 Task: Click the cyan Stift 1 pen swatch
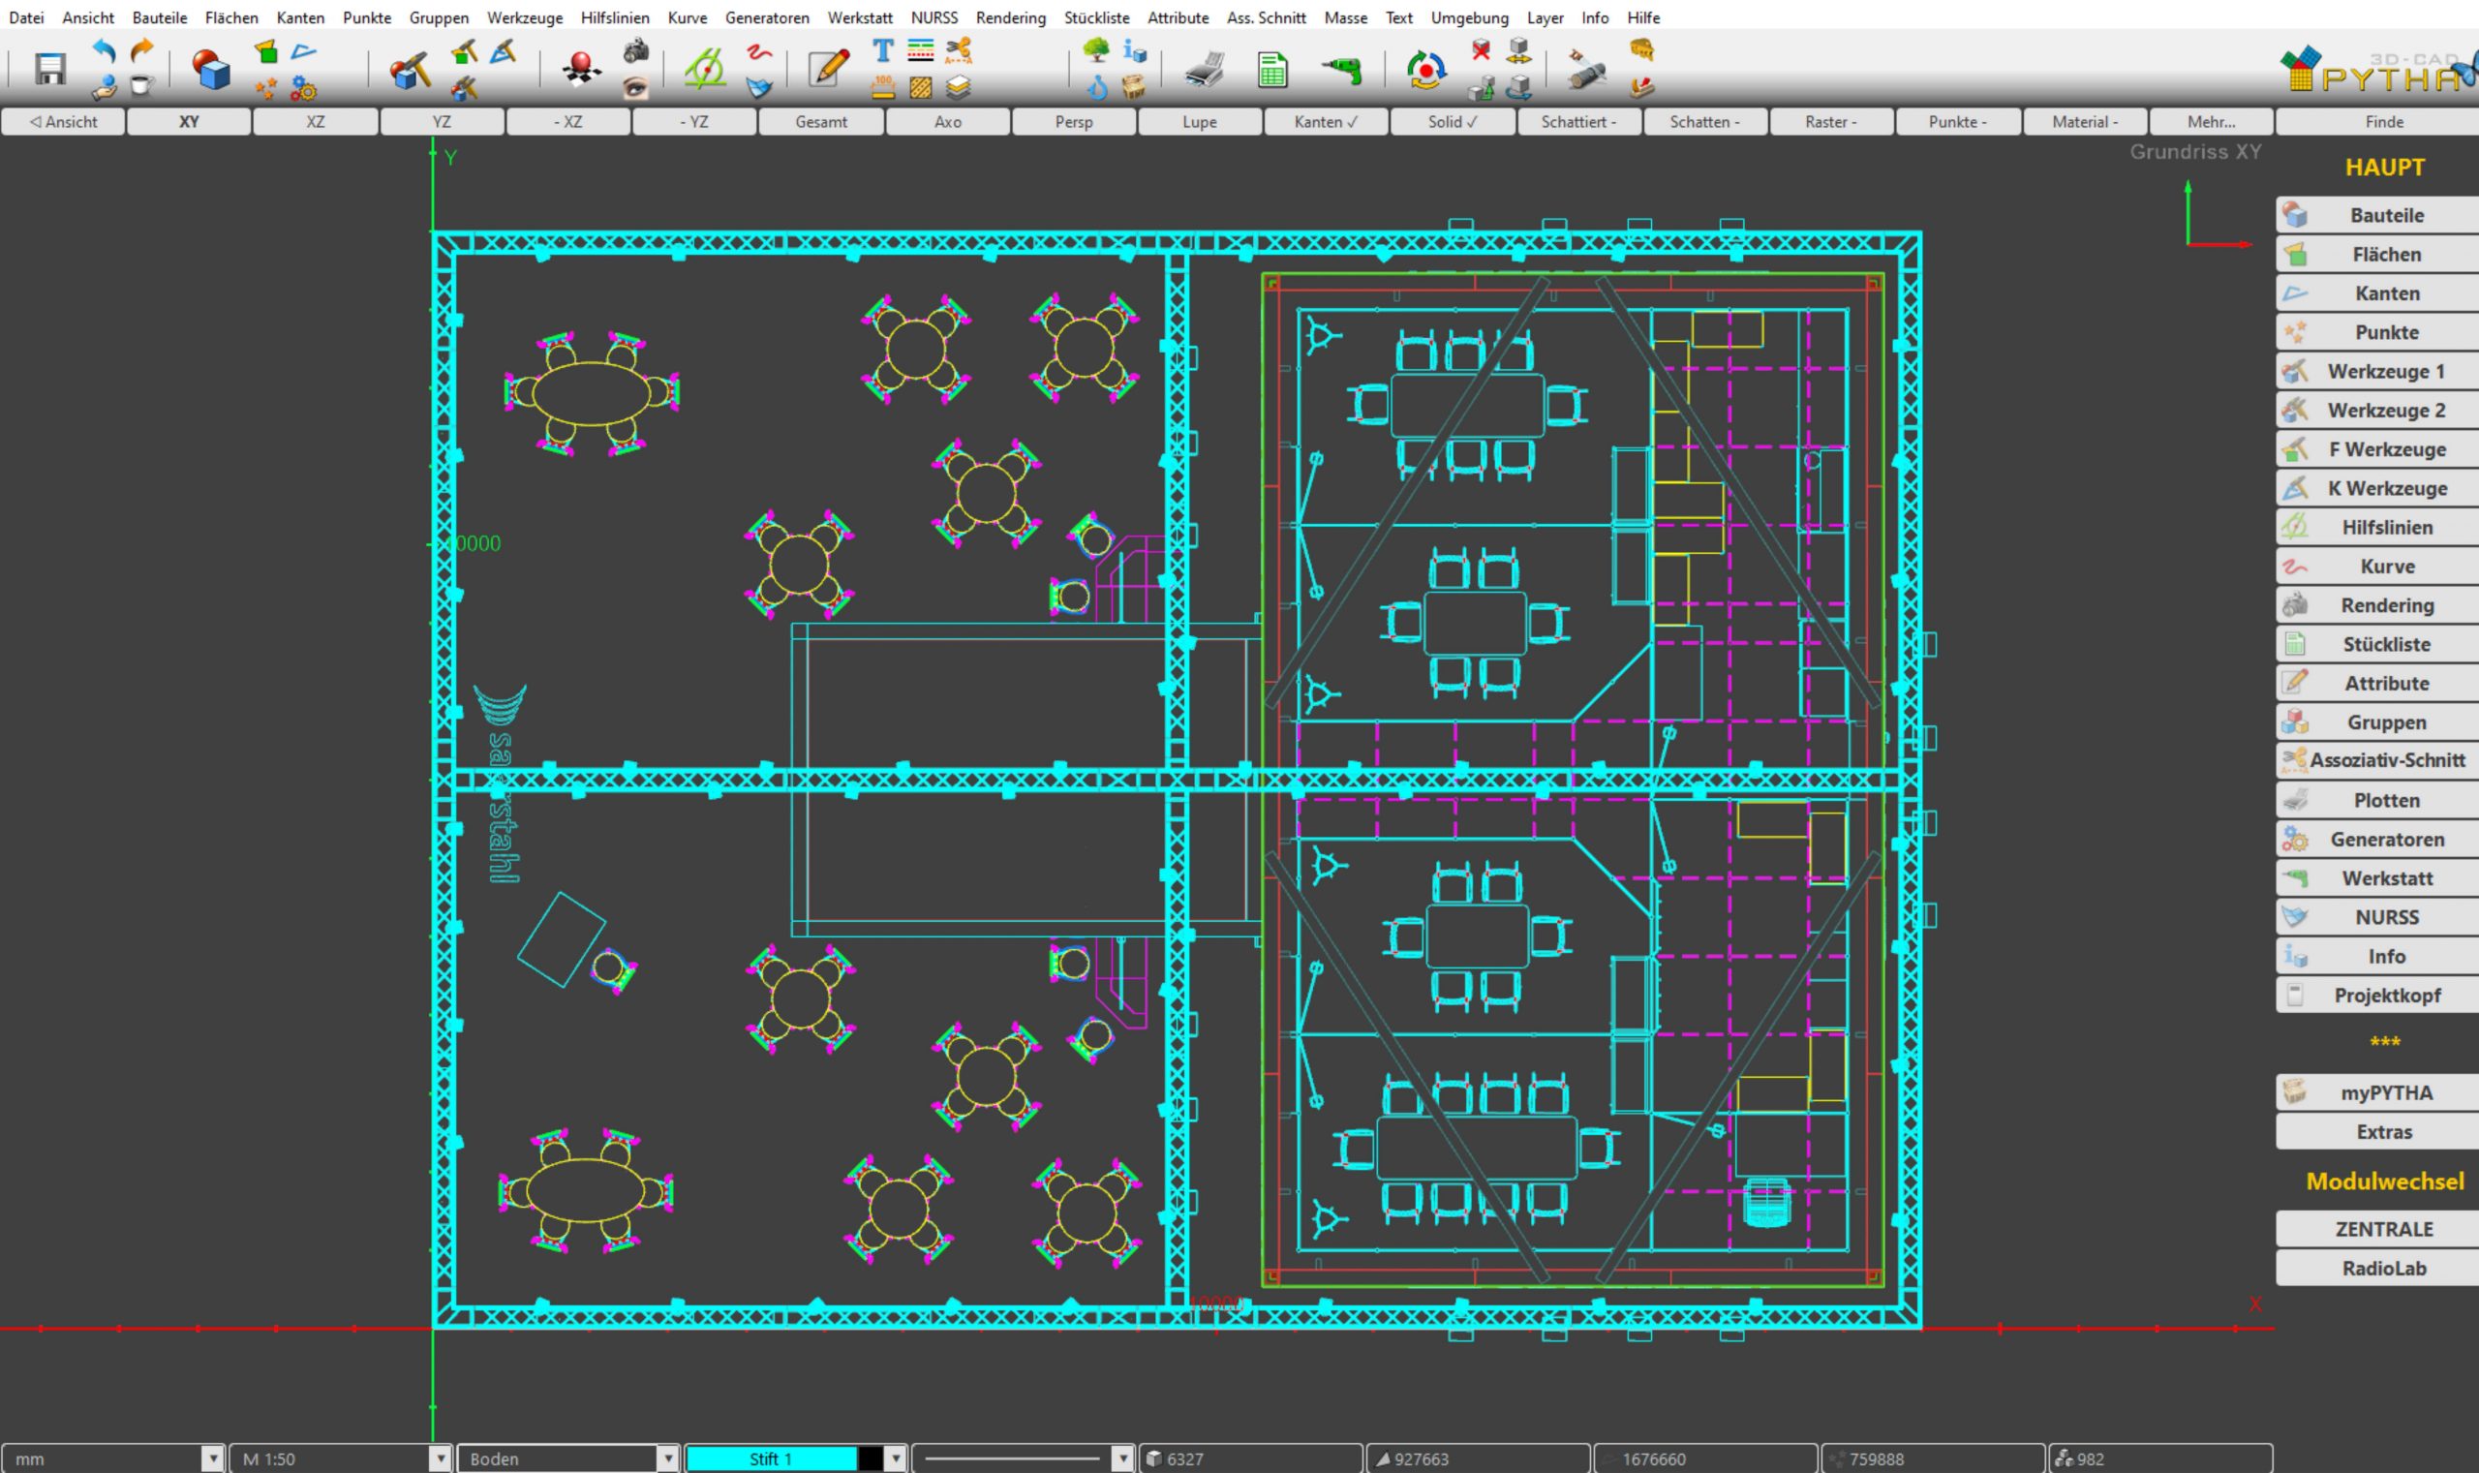[770, 1458]
